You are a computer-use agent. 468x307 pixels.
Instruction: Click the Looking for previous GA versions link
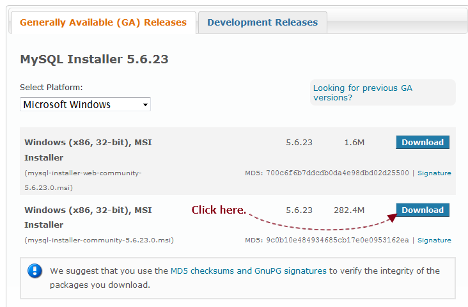pos(363,93)
